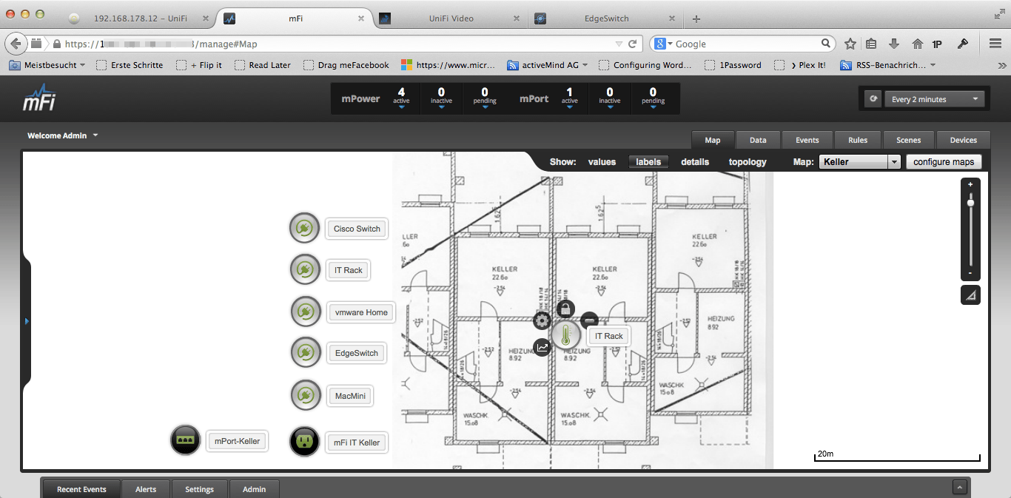Image resolution: width=1011 pixels, height=498 pixels.
Task: Open the browser downloads arrow icon
Action: point(894,44)
